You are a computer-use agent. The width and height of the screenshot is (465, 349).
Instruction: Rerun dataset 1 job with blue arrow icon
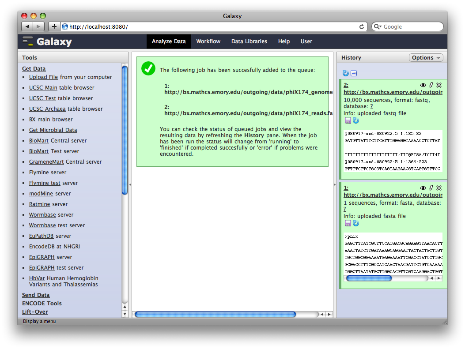tap(356, 223)
